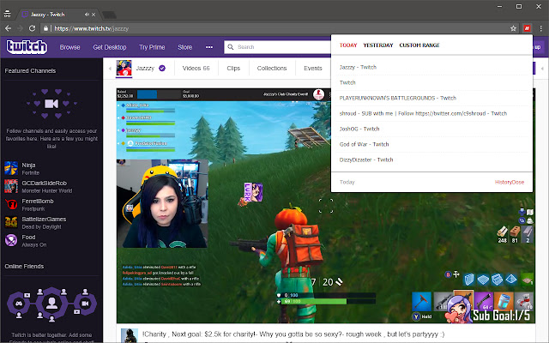549x343 pixels.
Task: Open the Twitch navigation three-dots overflow menu
Action: [209, 47]
